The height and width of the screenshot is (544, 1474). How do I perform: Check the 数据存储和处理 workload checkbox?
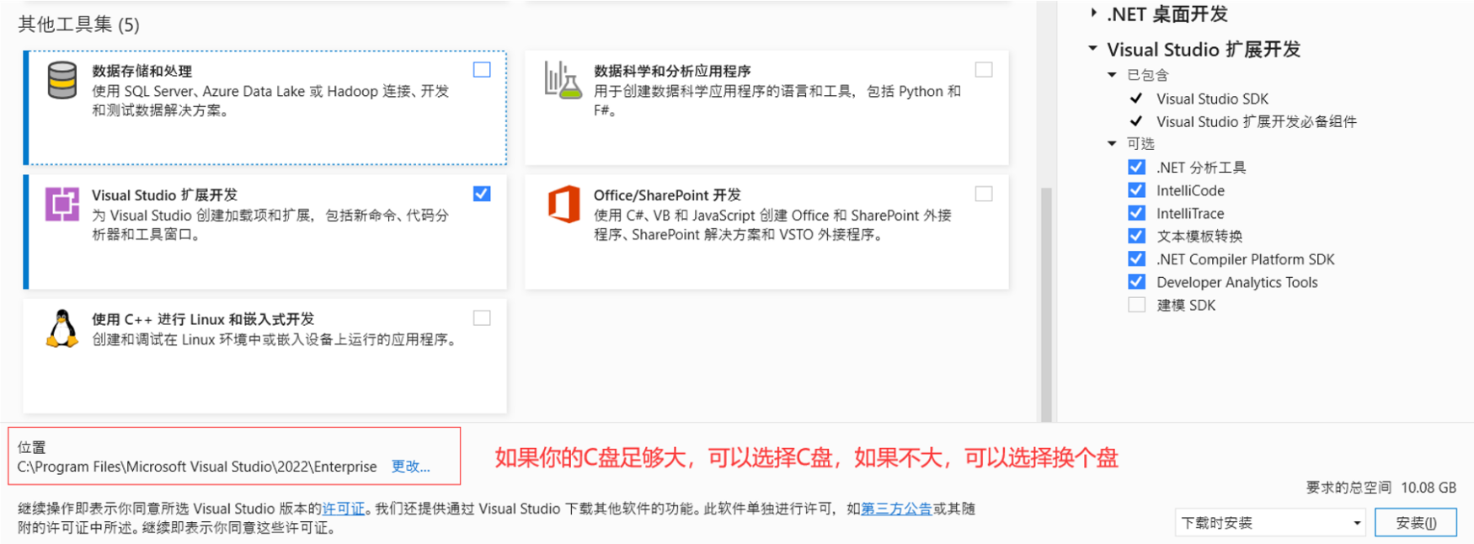[x=482, y=70]
